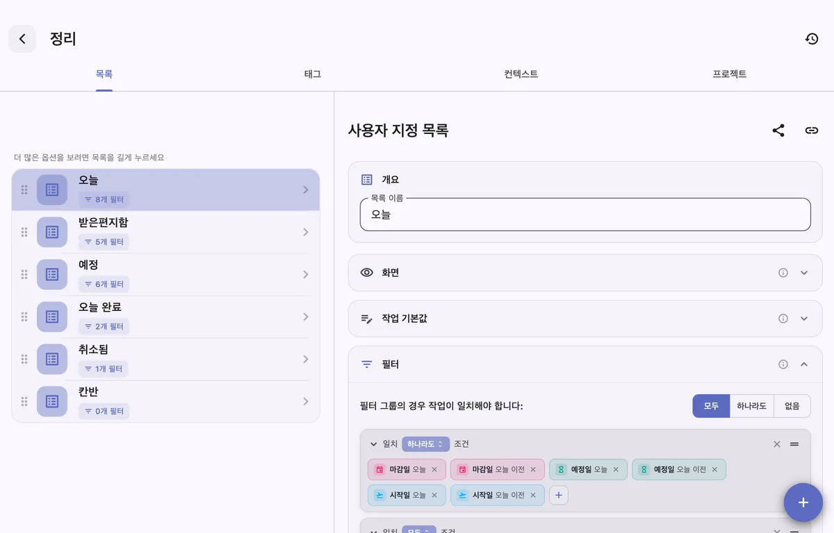Collapse the first filter group
The image size is (834, 533).
coord(373,444)
